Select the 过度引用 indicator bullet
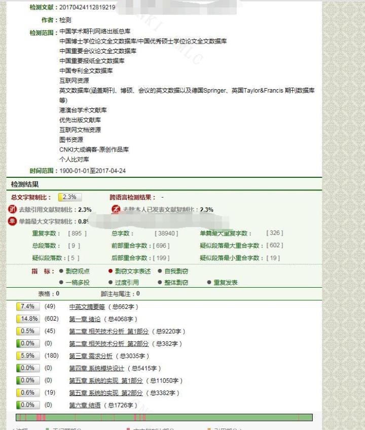365x430 pixels. (111, 283)
